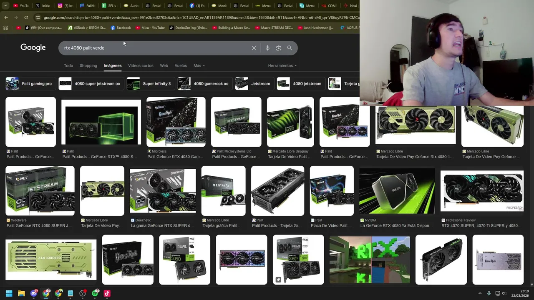534x300 pixels.
Task: Open the Micu - YouTube bookmark
Action: click(150, 27)
